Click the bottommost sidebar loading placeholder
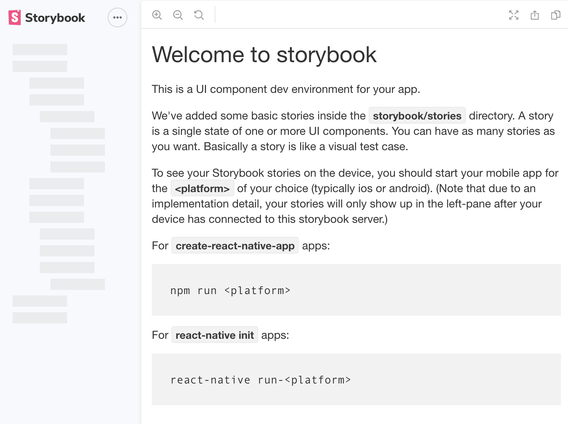568x424 pixels. pyautogui.click(x=40, y=318)
